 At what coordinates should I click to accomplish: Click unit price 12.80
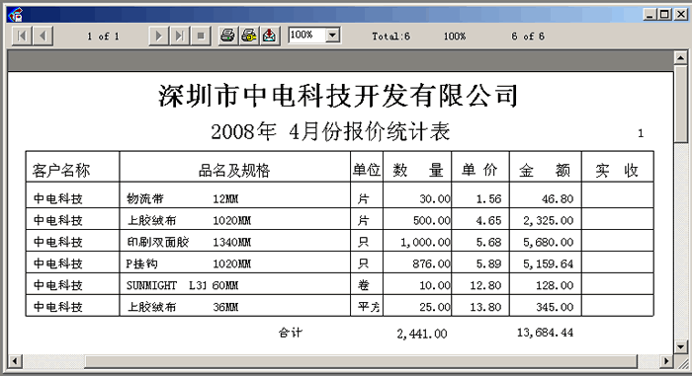[485, 285]
